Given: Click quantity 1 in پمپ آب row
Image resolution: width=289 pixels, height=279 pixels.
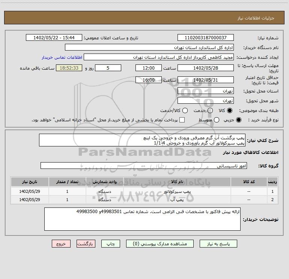Looking at the screenshot, I should click(x=67, y=200).
